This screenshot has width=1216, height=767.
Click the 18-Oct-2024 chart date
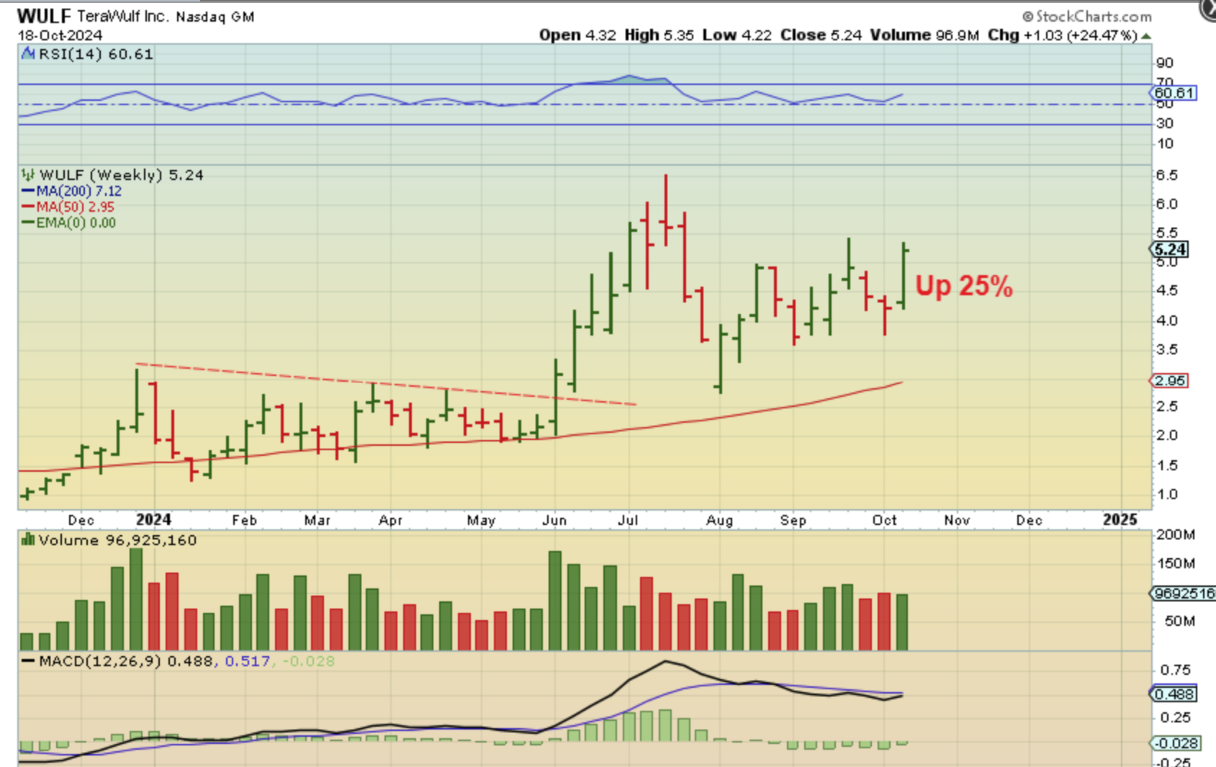pyautogui.click(x=60, y=35)
